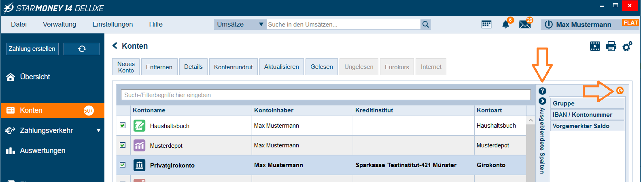The width and height of the screenshot is (641, 182).
Task: Click the Entfernen button
Action: click(x=159, y=67)
